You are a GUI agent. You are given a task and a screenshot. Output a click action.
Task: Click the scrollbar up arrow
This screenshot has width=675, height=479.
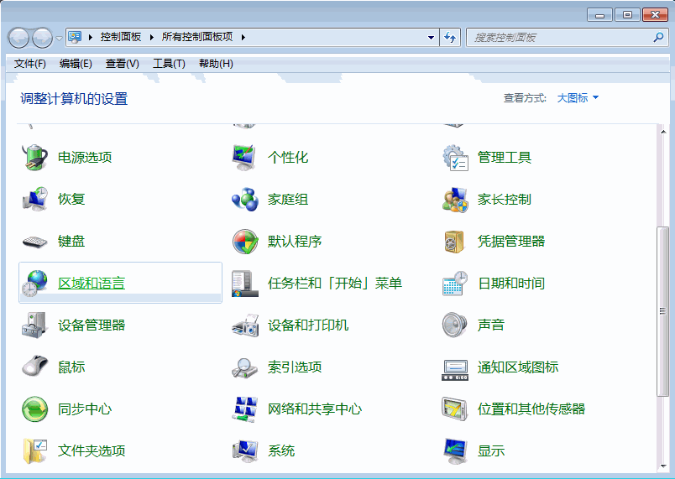click(x=663, y=132)
